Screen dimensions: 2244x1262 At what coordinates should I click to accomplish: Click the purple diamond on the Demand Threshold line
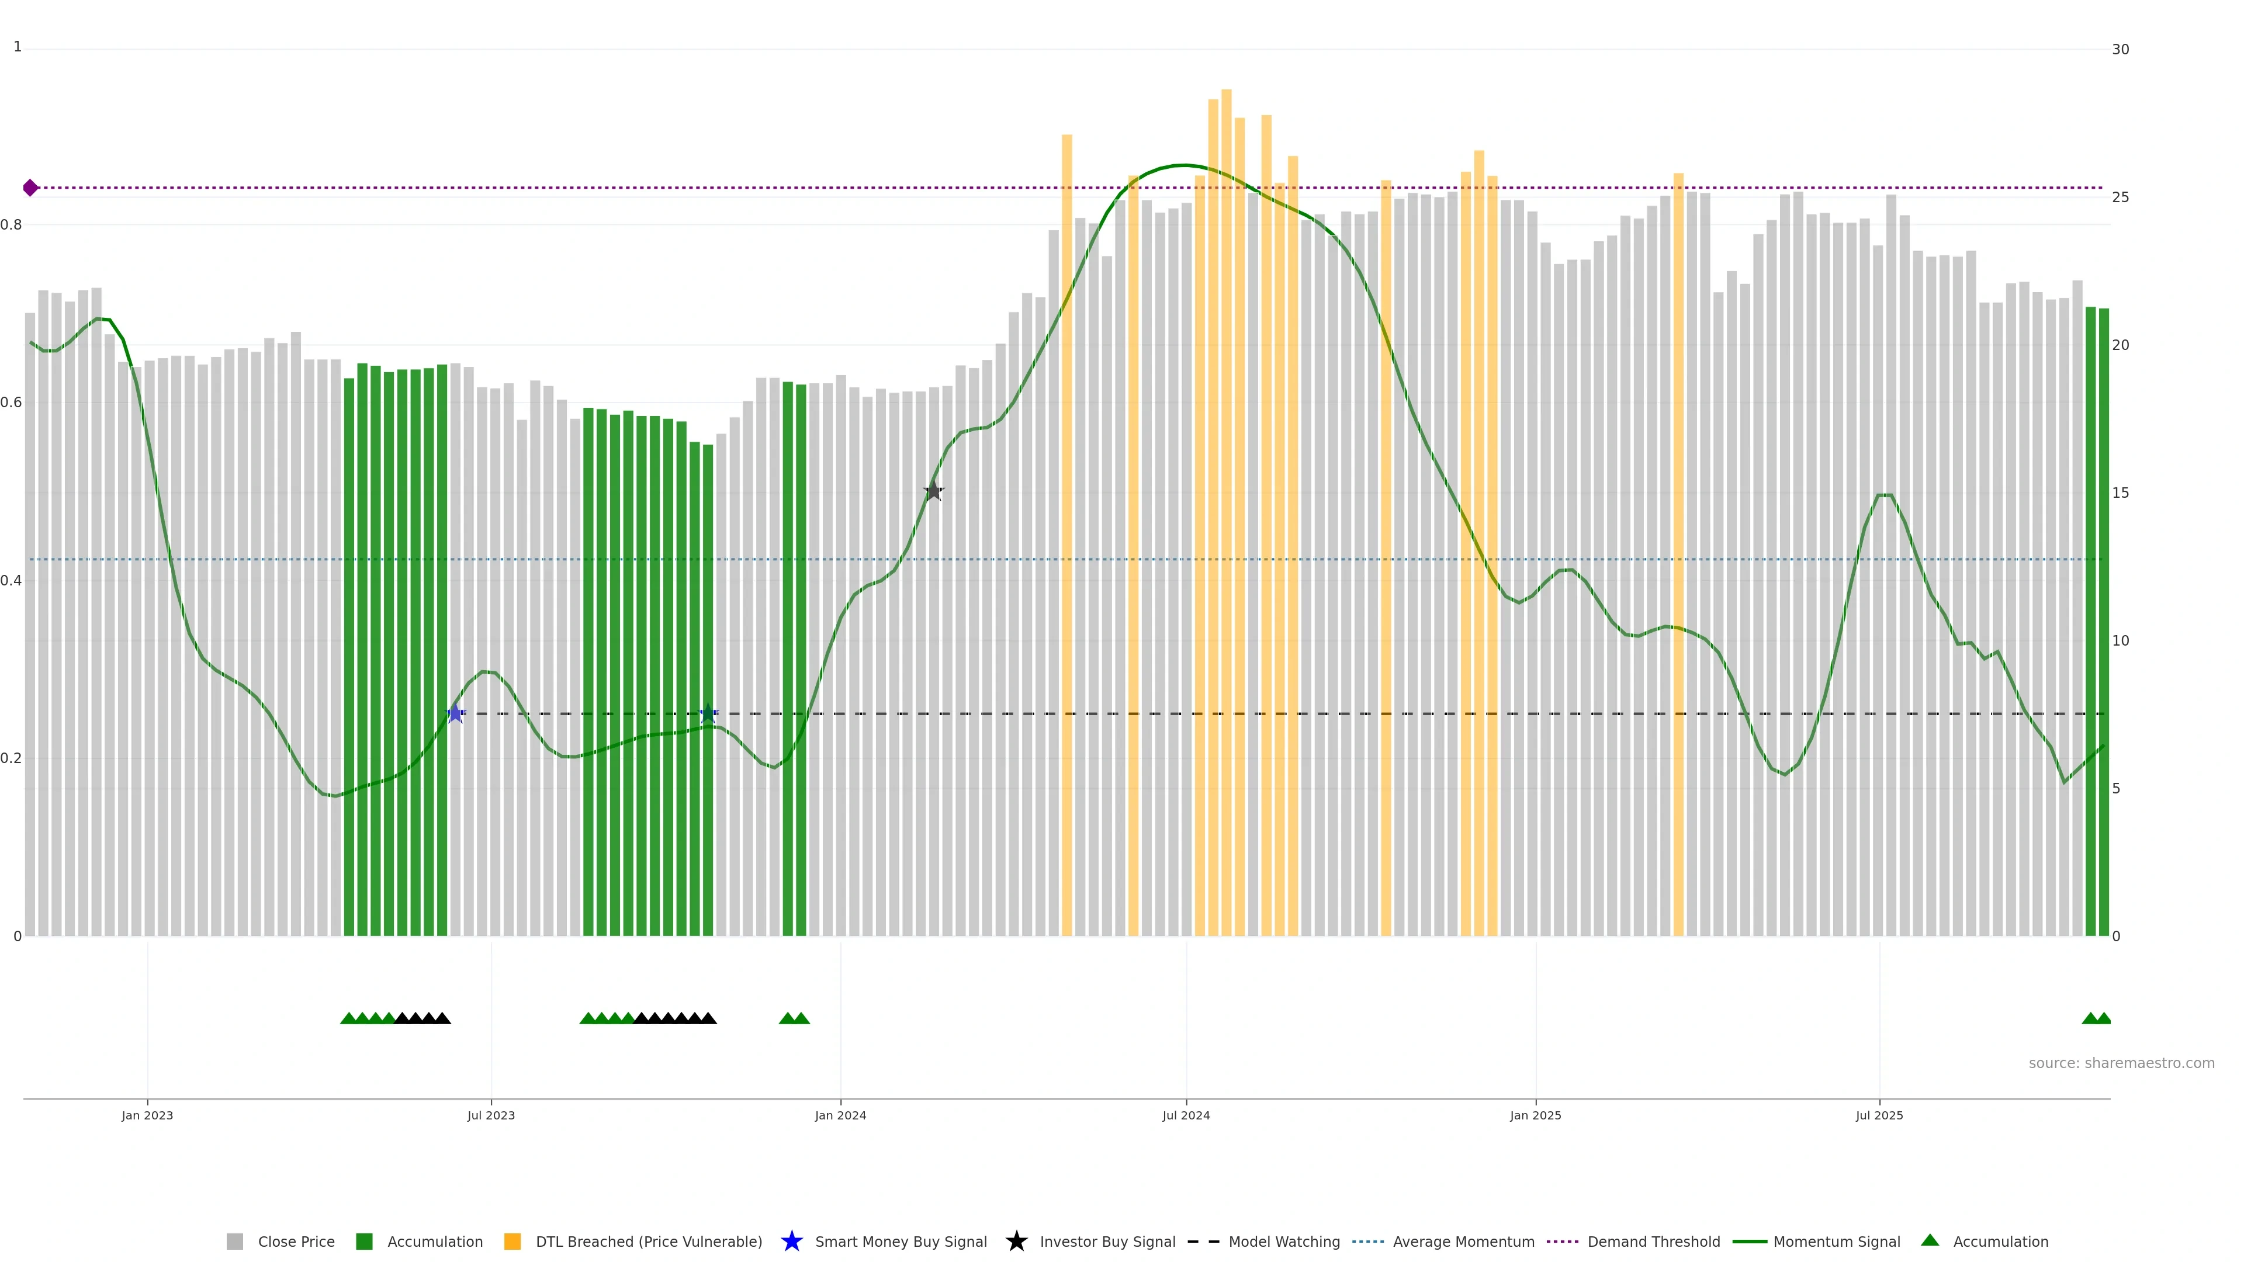(x=30, y=188)
